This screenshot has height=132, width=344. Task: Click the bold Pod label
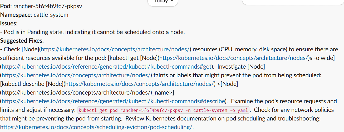(5, 6)
